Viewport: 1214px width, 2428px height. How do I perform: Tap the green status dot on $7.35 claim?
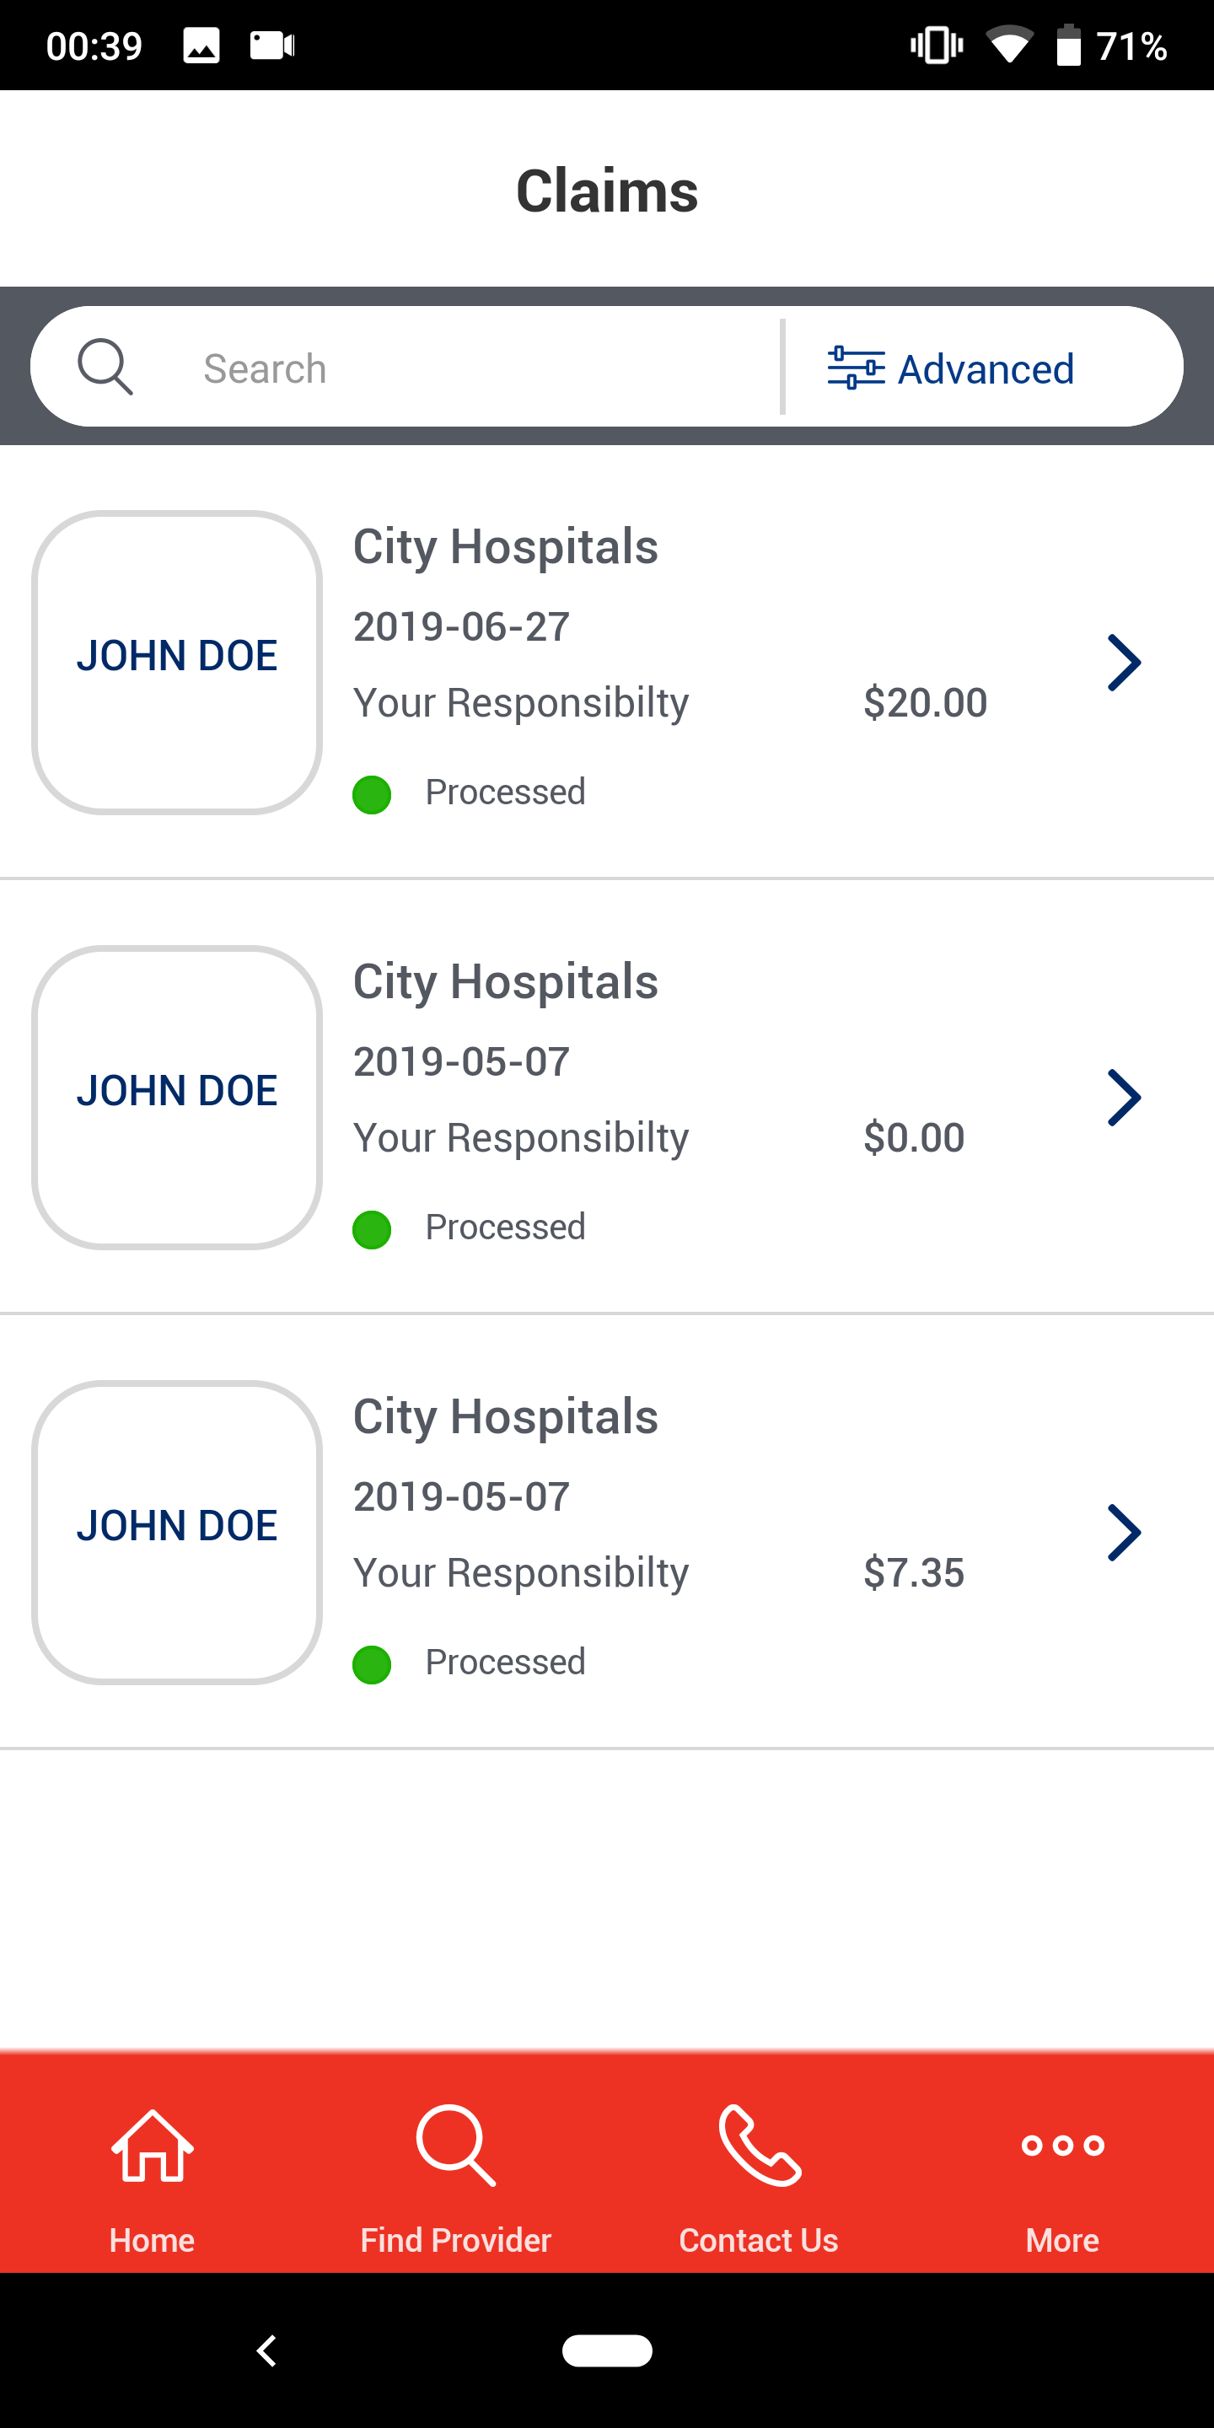point(371,1664)
